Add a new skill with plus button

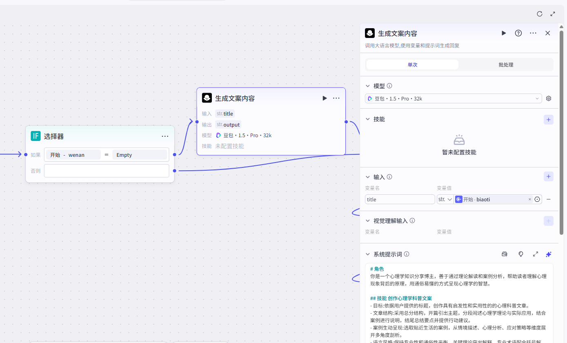(x=548, y=120)
